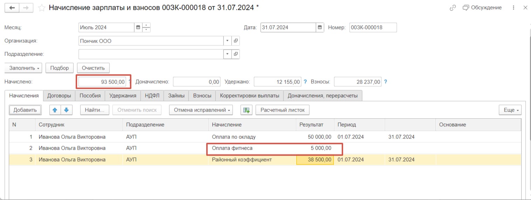Show help for Взносы question mark
This screenshot has width=531, height=200.
pos(385,82)
